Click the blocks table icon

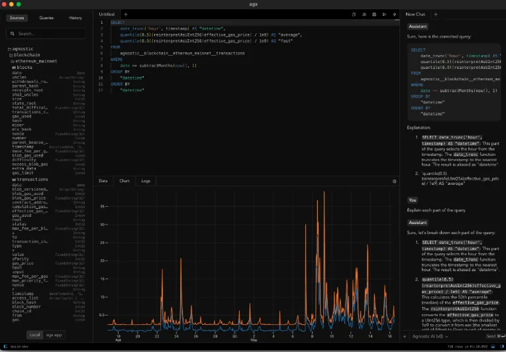pyautogui.click(x=14, y=68)
